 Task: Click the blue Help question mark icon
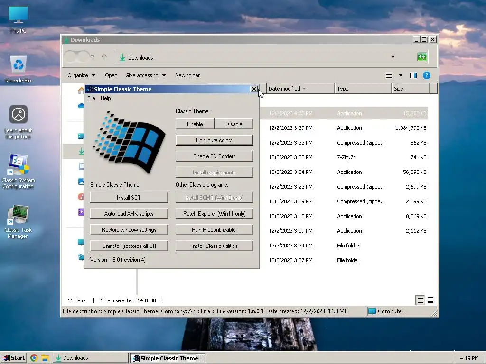pos(427,75)
